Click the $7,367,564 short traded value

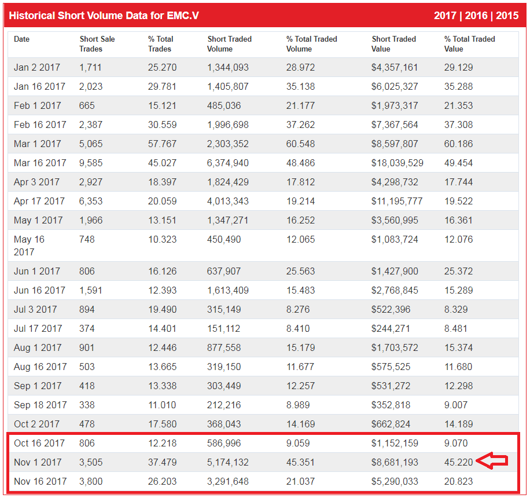(x=395, y=125)
